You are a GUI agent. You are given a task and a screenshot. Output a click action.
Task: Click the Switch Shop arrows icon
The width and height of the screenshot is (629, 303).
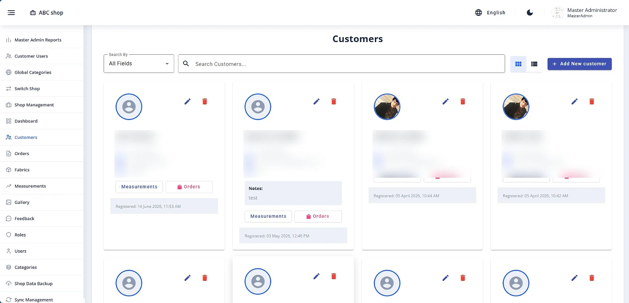coord(9,89)
